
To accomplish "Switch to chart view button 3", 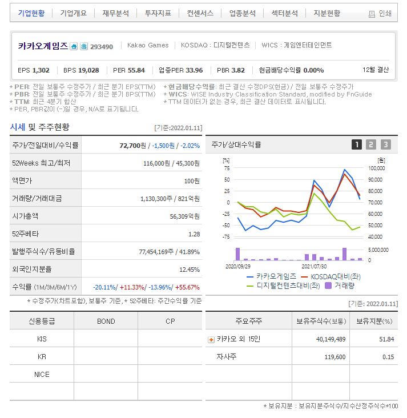I will [385, 144].
